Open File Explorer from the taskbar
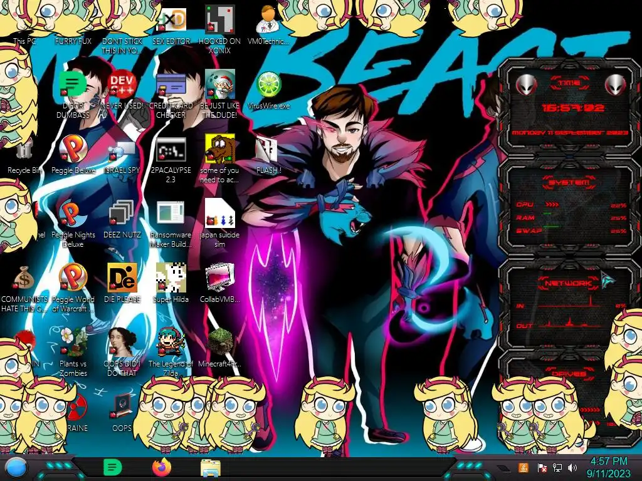This screenshot has height=481, width=642. point(211,468)
